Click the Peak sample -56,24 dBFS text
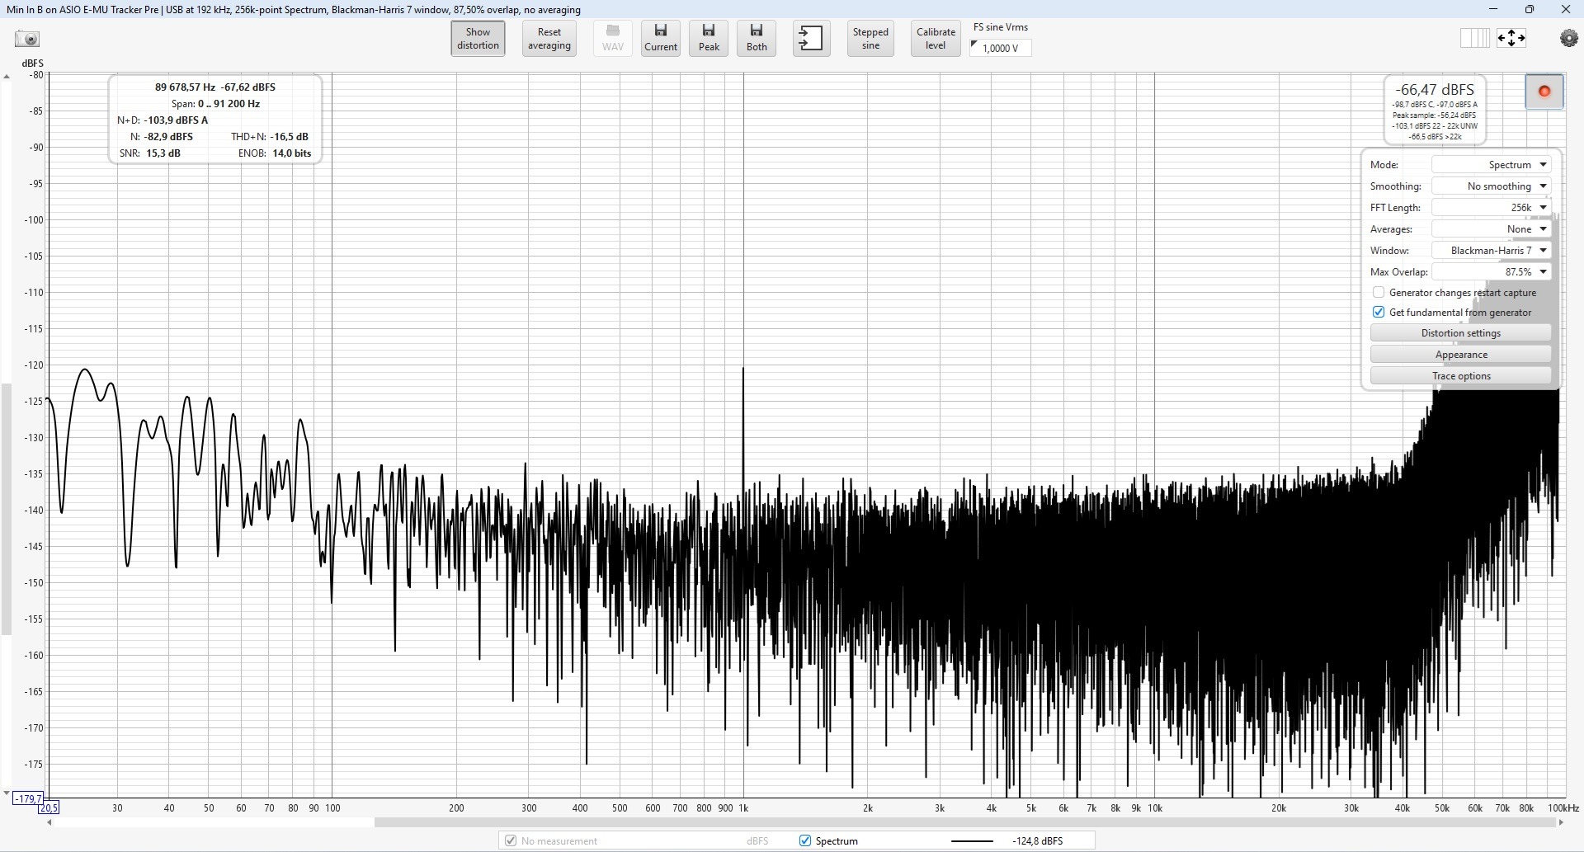1584x852 pixels. pos(1435,115)
